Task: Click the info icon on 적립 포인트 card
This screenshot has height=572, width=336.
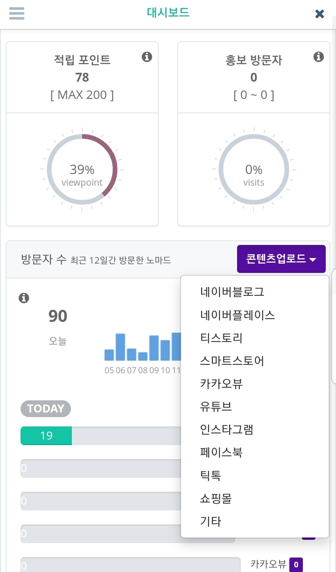Action: [147, 57]
